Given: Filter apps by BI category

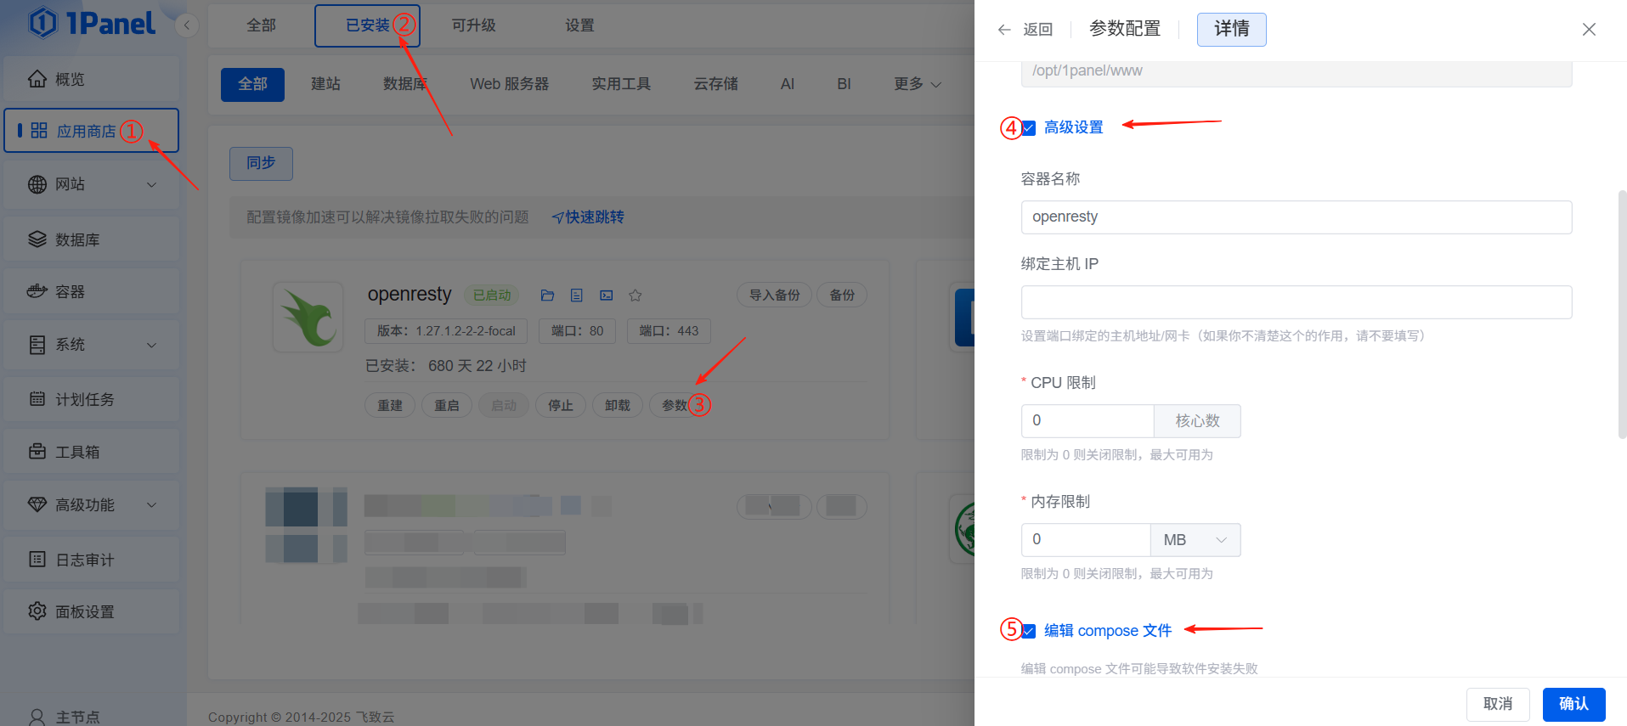Looking at the screenshot, I should [x=844, y=84].
